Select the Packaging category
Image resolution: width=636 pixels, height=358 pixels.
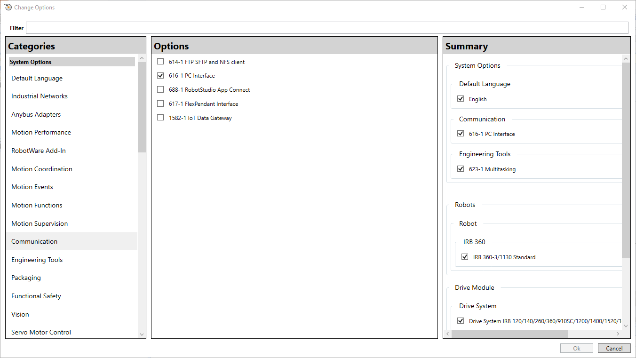[x=72, y=278]
